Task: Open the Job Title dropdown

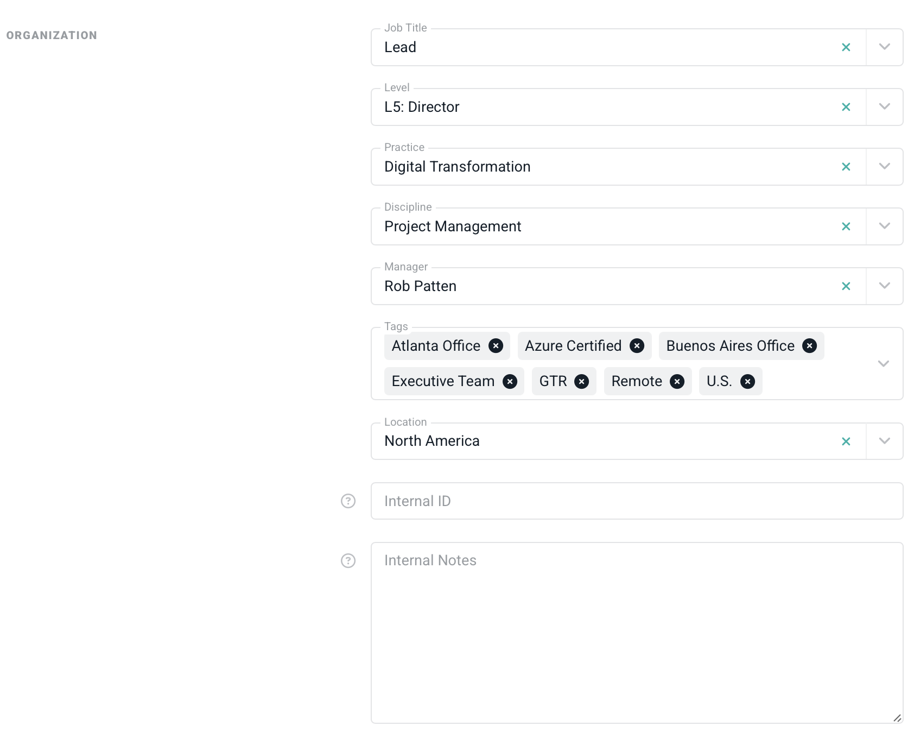Action: pos(884,47)
